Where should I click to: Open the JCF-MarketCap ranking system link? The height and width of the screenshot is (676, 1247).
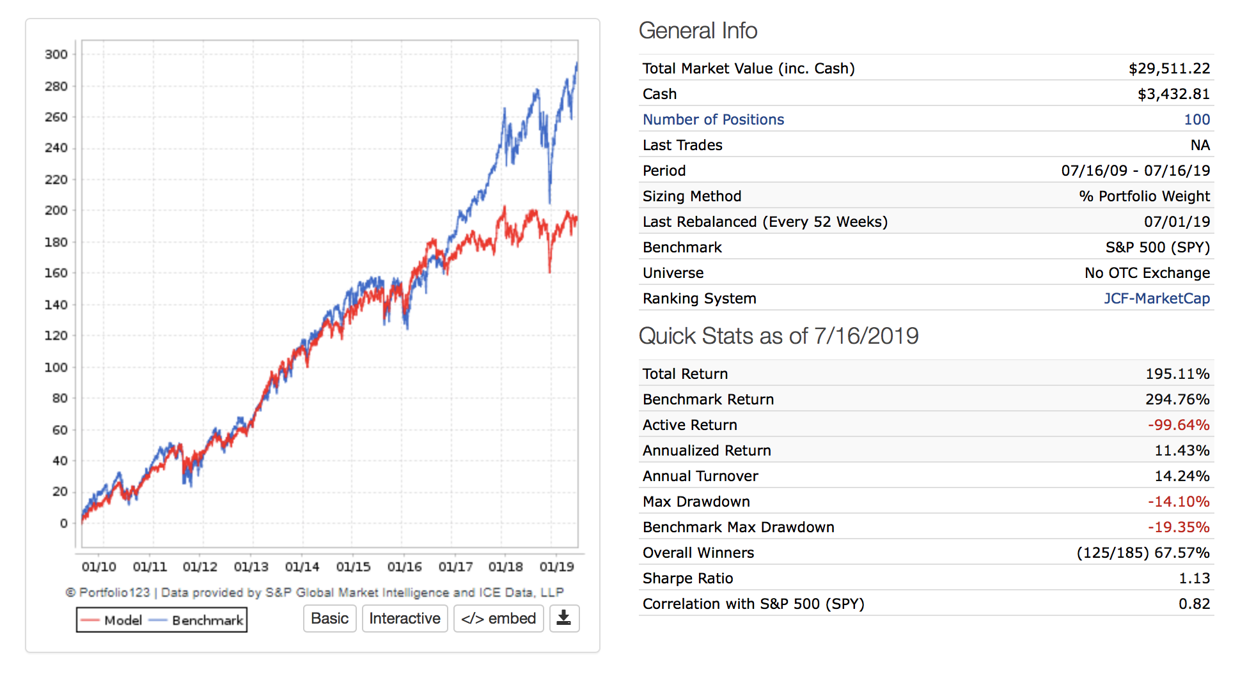(x=1156, y=298)
